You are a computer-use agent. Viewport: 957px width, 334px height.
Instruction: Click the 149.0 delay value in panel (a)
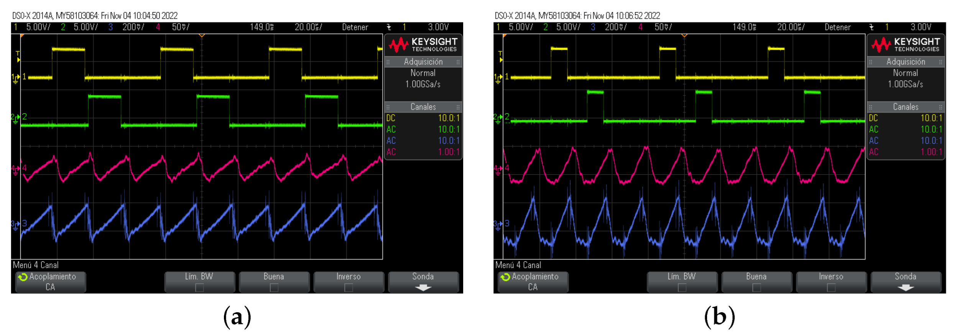click(262, 27)
